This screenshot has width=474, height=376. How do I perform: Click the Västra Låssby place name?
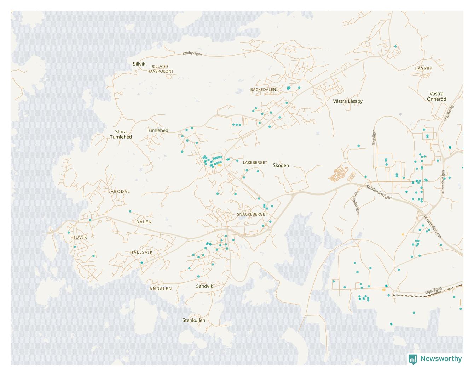tap(348, 101)
